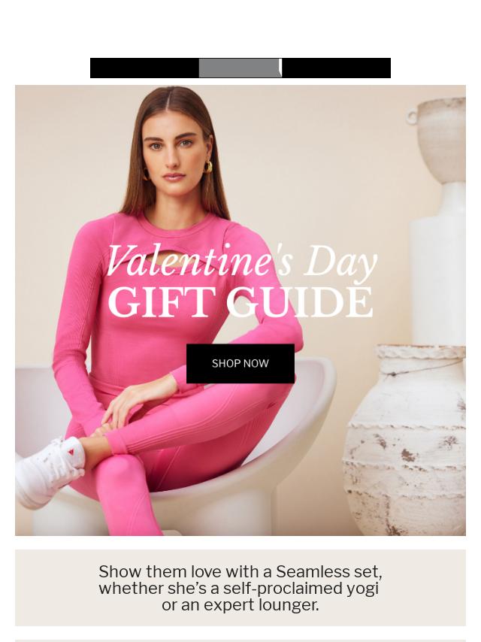This screenshot has width=481, height=642.
Task: Select the GIFT GUIDE headline text
Action: 240,302
